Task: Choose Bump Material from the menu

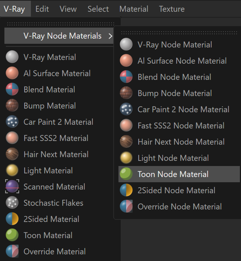Action: [59, 106]
